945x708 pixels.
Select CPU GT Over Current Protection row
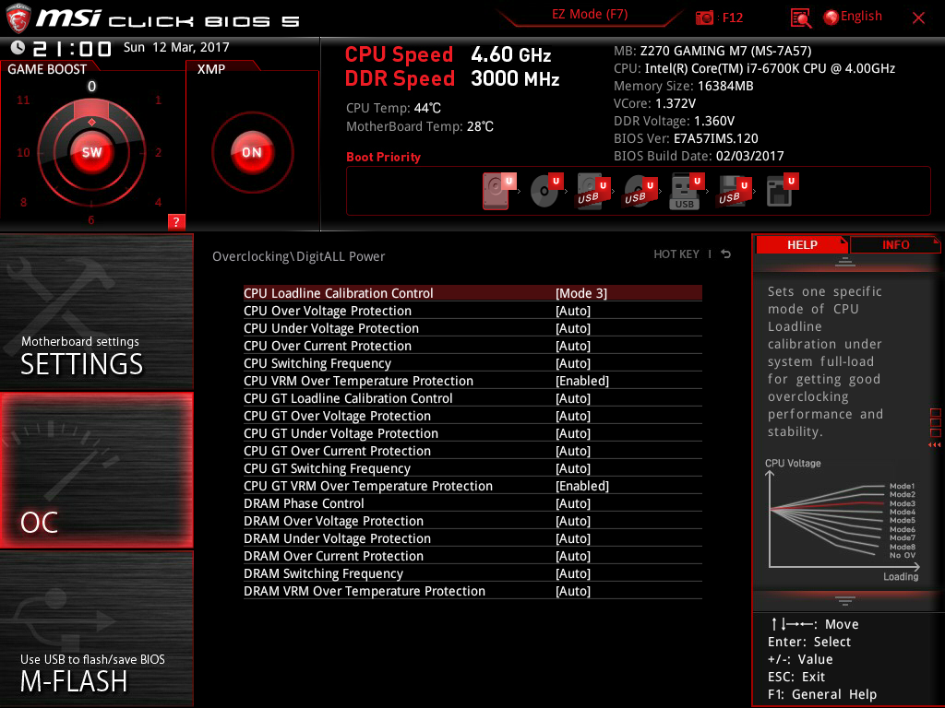click(472, 450)
